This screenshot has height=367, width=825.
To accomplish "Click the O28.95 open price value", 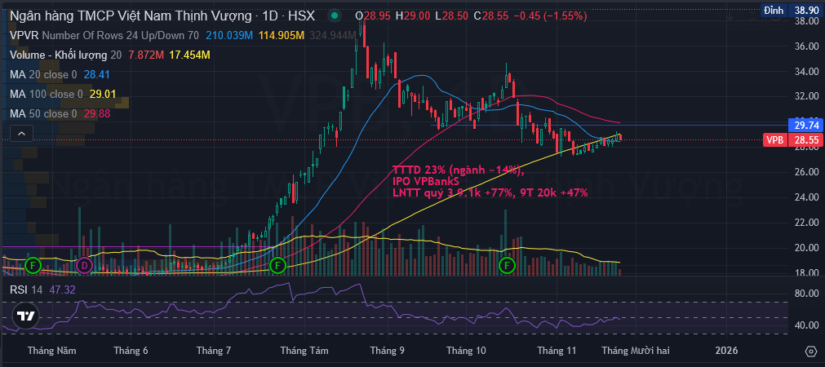I will tap(373, 15).
